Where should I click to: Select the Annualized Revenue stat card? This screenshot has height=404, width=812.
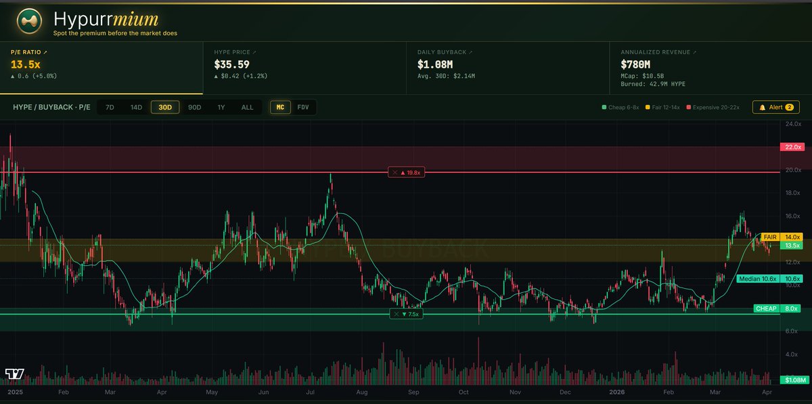710,68
